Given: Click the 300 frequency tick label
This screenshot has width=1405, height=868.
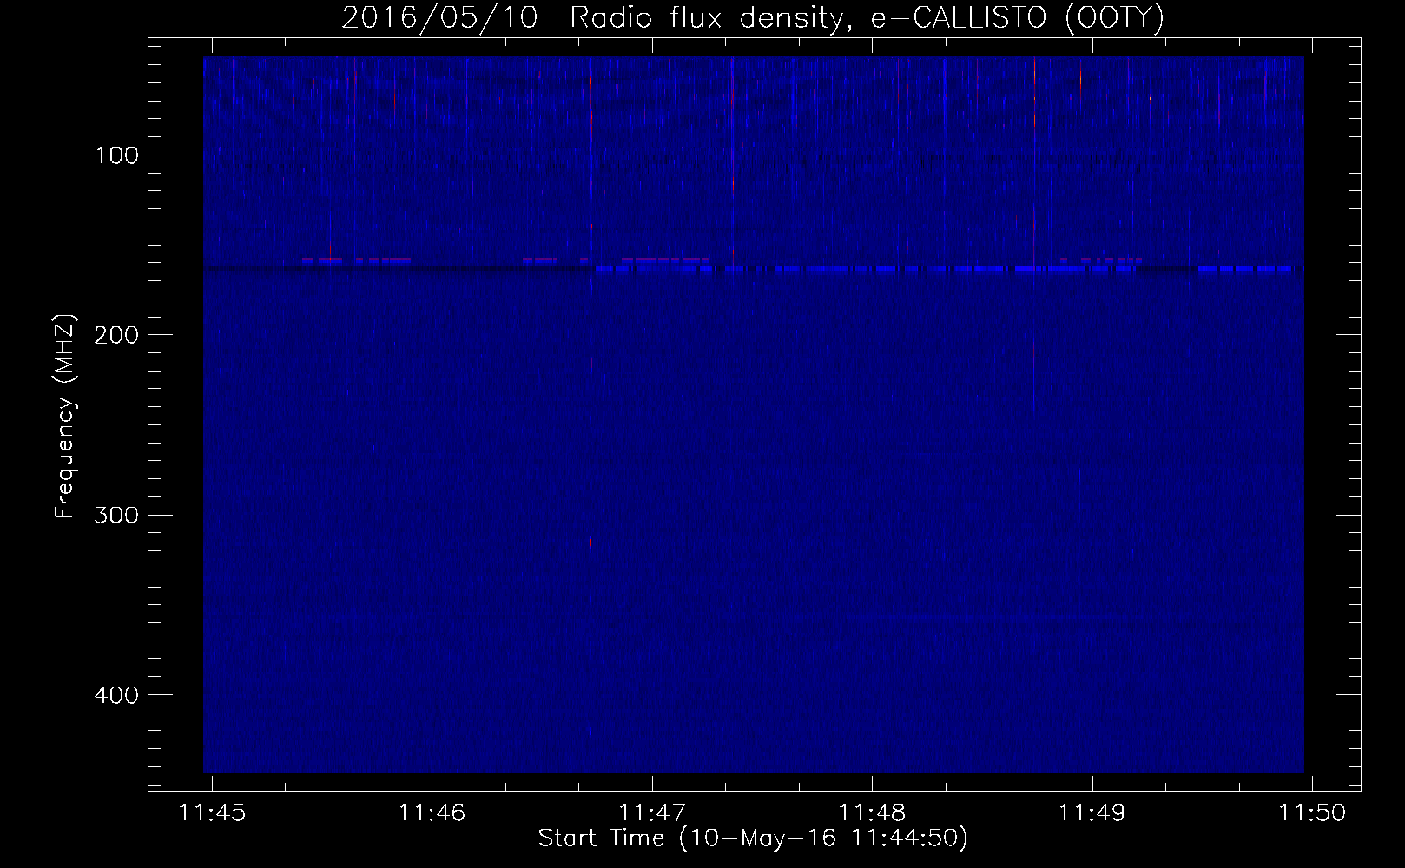Looking at the screenshot, I should (x=116, y=515).
